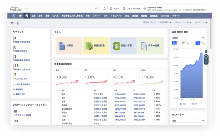This screenshot has width=220, height=136.
Task: Click the floating grid dots icon
Action: click(x=206, y=62)
